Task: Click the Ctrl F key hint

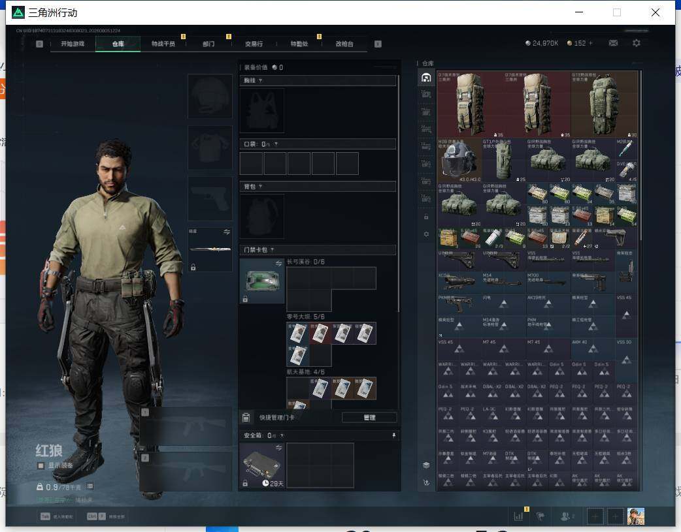Action: click(96, 516)
